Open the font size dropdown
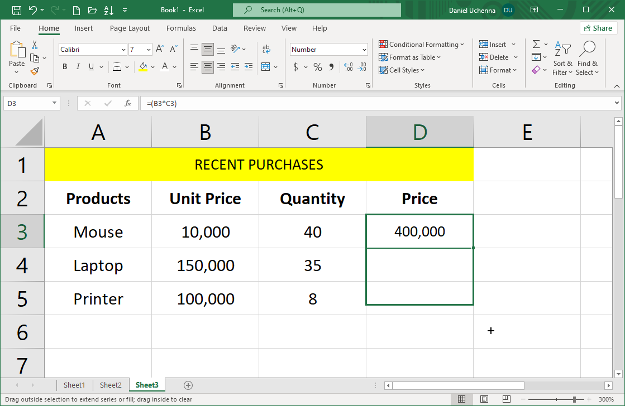 [x=149, y=50]
